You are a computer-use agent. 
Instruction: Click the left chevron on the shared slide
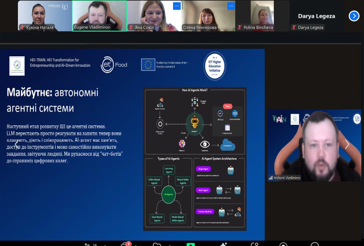pyautogui.click(x=16, y=144)
